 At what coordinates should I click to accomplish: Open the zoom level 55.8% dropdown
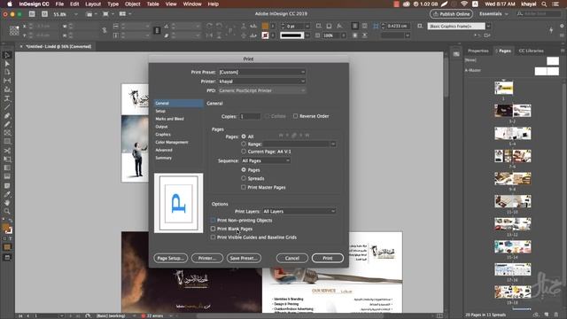tap(75, 14)
